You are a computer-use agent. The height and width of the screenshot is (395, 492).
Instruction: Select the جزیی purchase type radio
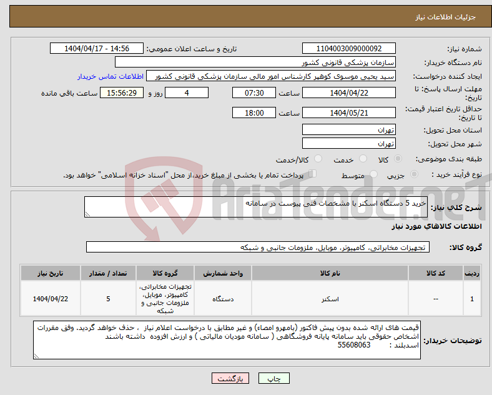point(414,174)
